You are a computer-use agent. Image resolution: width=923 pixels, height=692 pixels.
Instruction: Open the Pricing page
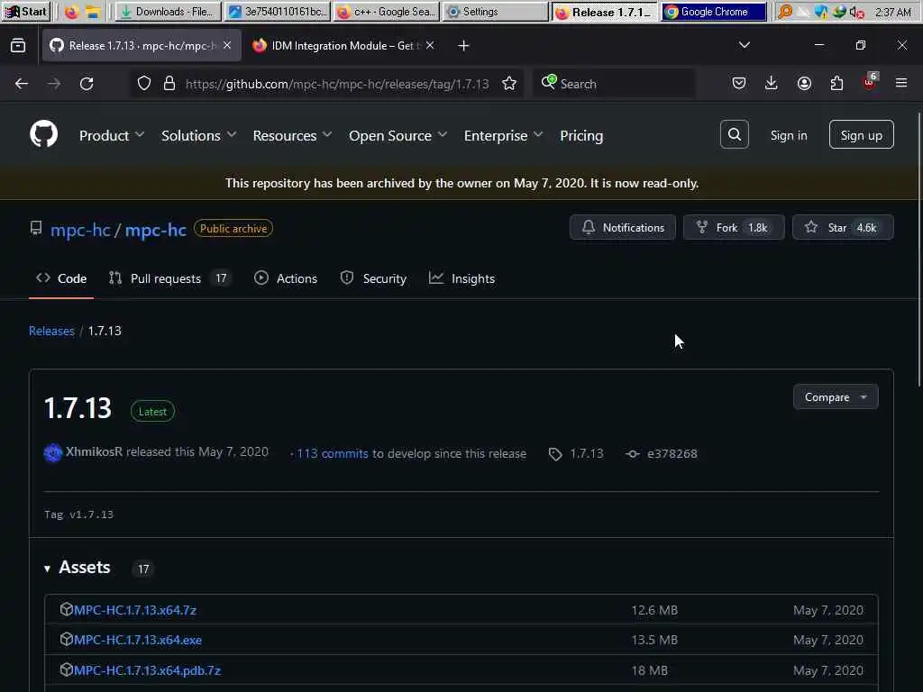pyautogui.click(x=581, y=135)
